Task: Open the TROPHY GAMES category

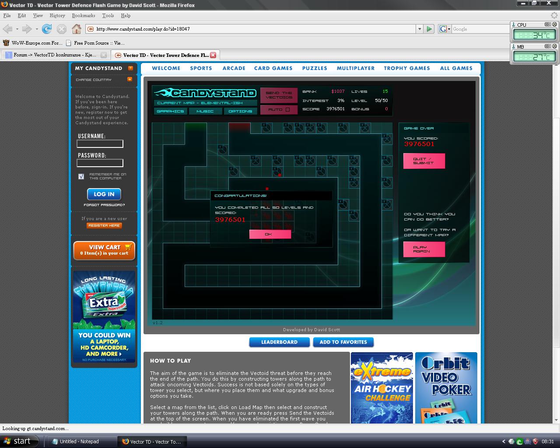Action: tap(407, 68)
